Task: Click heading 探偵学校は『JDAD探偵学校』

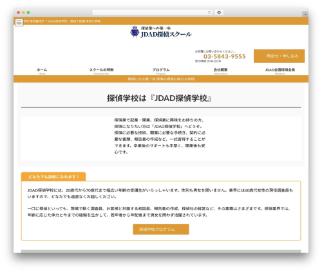Action: (x=159, y=98)
